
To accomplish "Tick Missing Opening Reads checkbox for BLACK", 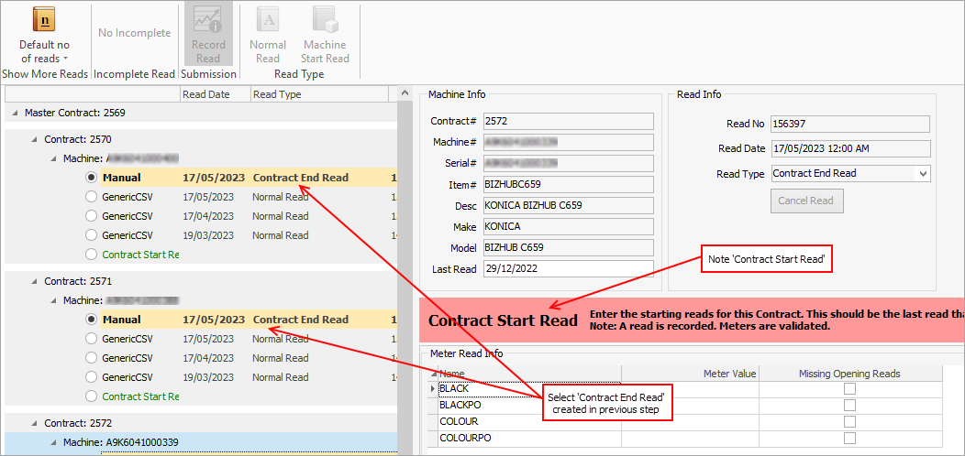I will [849, 389].
